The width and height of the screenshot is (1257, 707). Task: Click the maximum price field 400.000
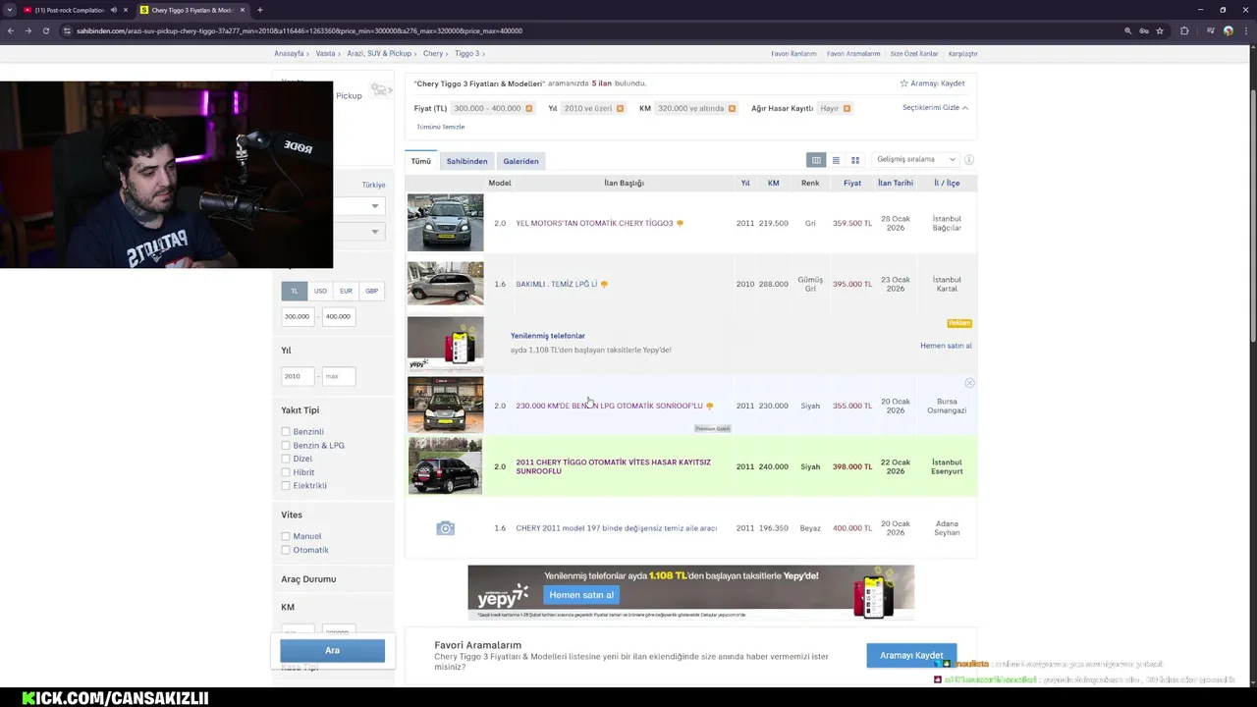[x=338, y=316]
